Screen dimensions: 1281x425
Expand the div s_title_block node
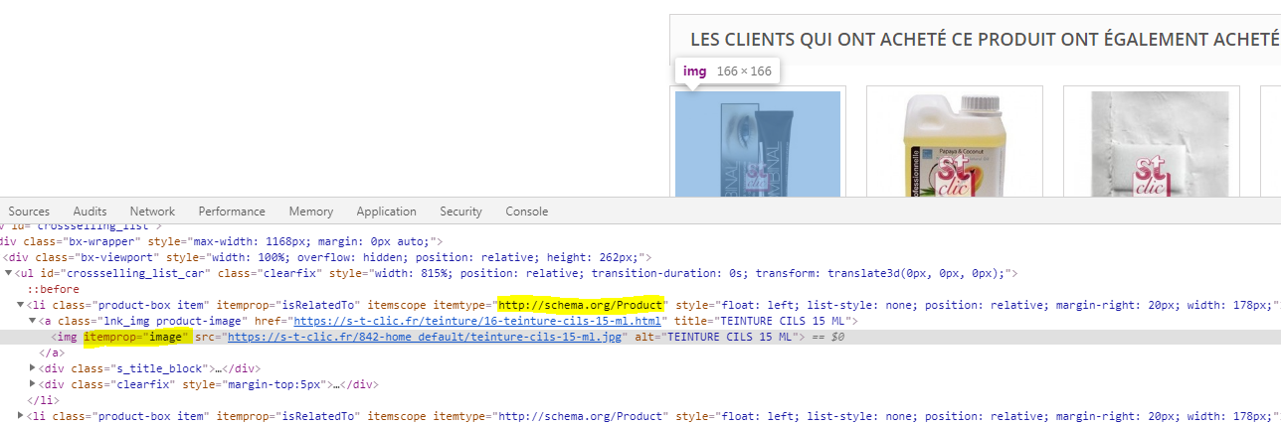(33, 368)
